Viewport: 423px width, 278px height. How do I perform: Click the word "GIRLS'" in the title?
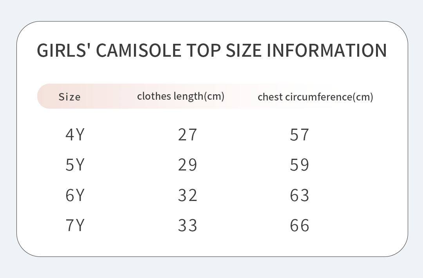pyautogui.click(x=64, y=50)
